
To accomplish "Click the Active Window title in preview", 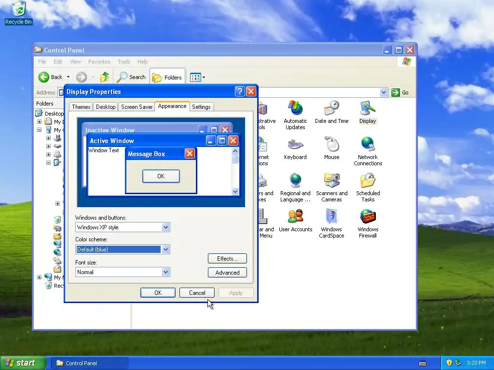I will click(x=112, y=141).
